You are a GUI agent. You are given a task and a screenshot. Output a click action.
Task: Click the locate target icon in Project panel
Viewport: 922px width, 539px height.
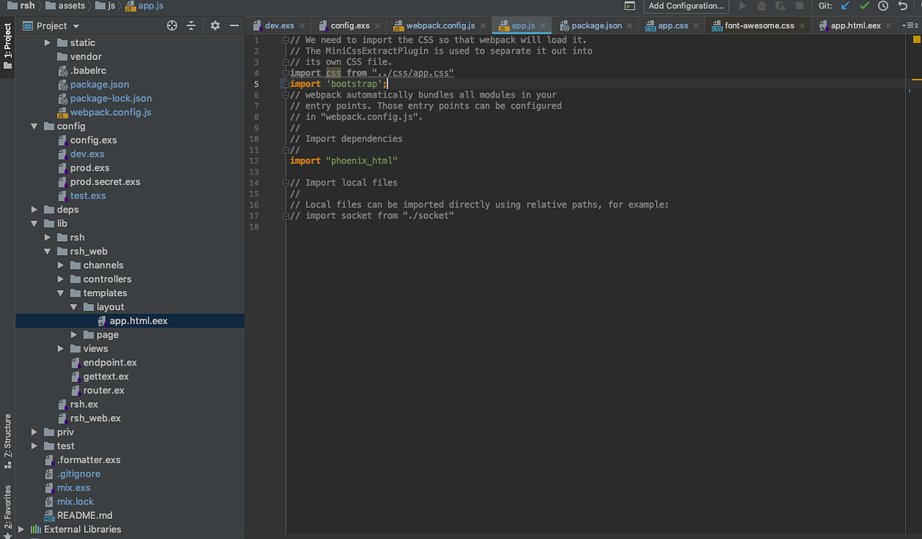[172, 25]
